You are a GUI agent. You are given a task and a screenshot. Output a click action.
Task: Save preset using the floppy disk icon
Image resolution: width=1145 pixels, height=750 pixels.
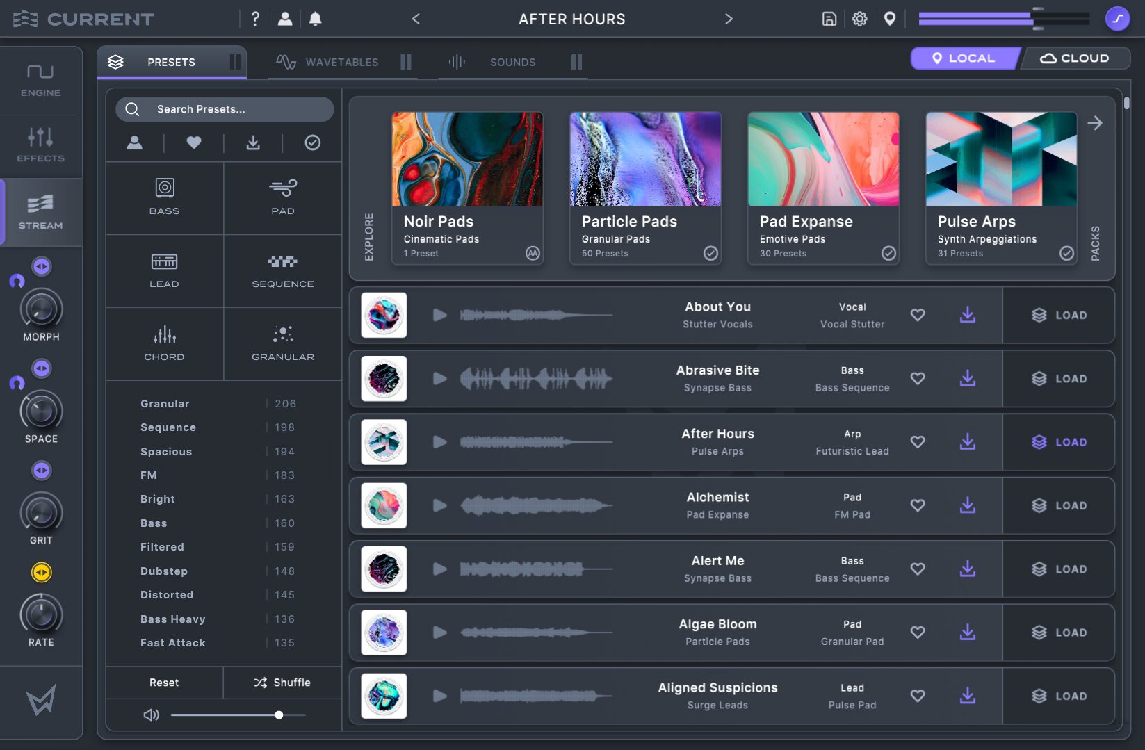coord(829,19)
